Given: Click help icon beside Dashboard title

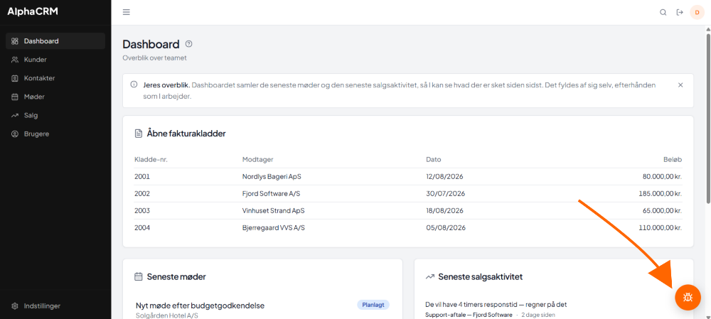Looking at the screenshot, I should (x=189, y=44).
